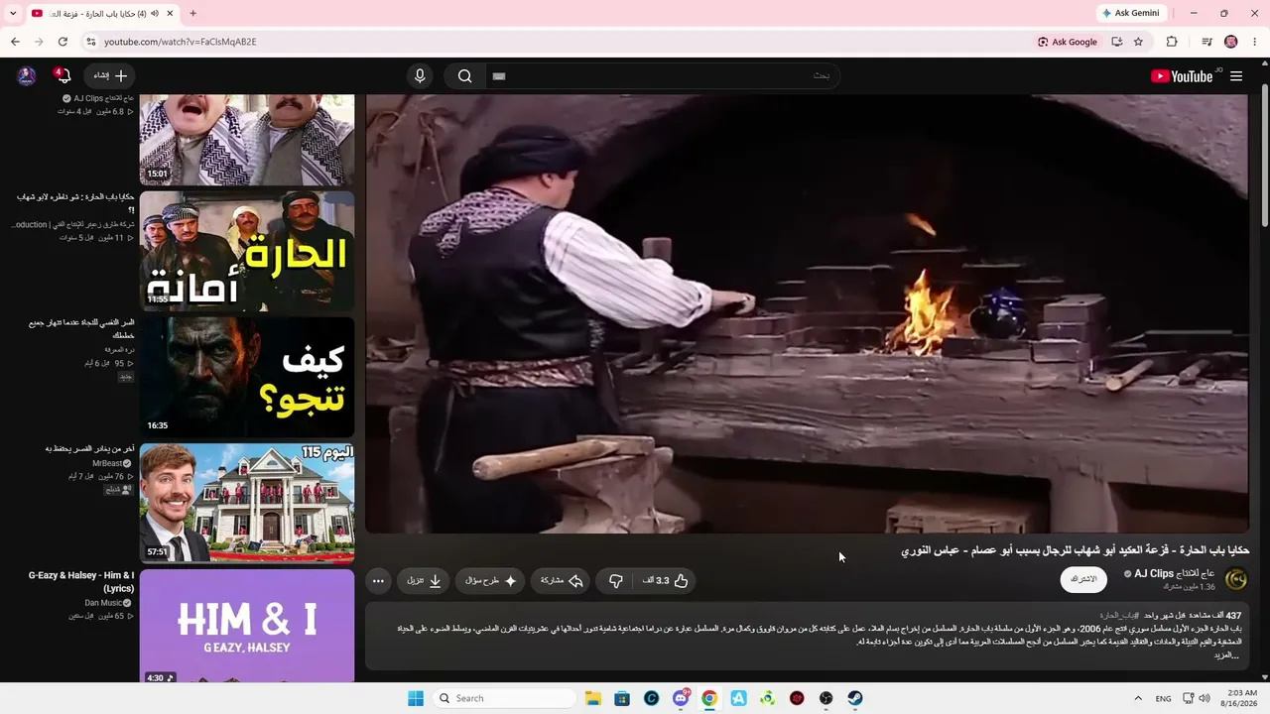
Task: Open the G-Eazy & Halsey video title
Action: pyautogui.click(x=81, y=582)
